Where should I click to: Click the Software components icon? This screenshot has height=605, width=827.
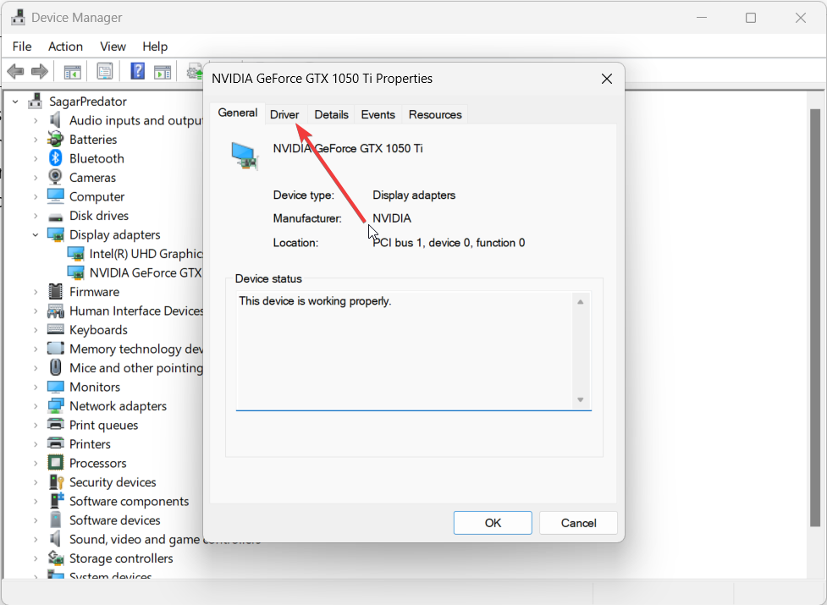click(x=55, y=501)
